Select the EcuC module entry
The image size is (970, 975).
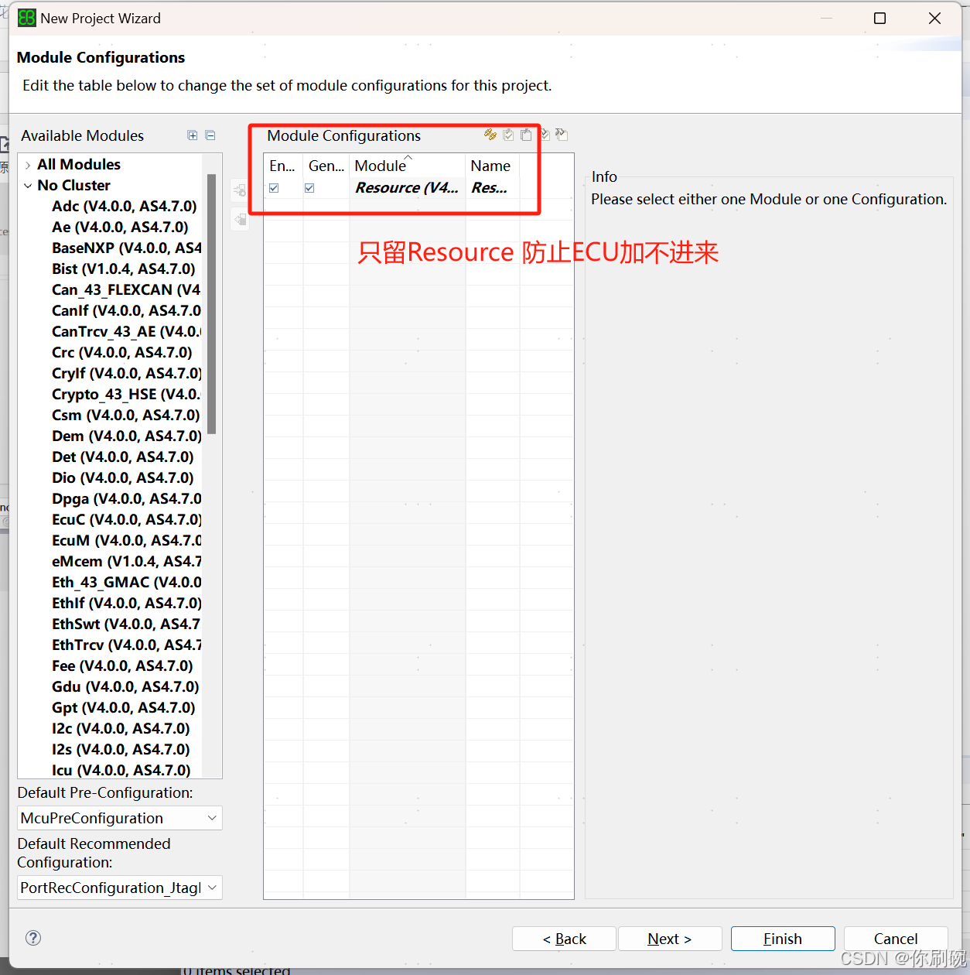click(126, 520)
